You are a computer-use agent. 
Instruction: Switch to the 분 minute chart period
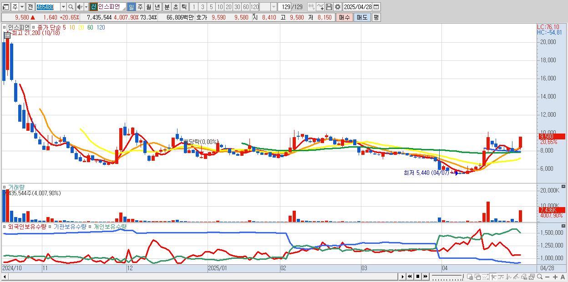pos(167,7)
